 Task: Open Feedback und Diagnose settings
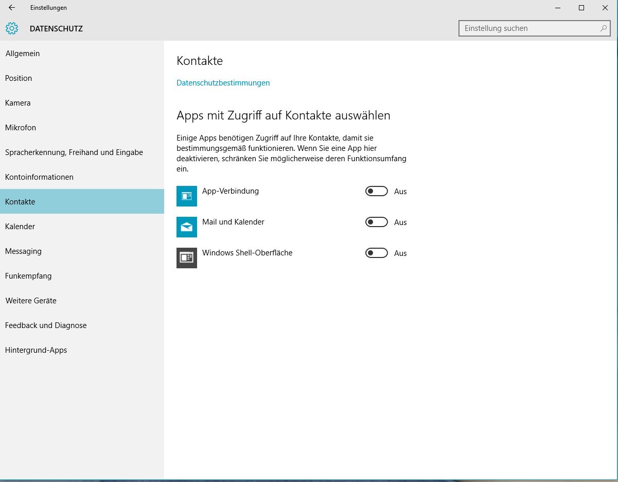point(82,325)
